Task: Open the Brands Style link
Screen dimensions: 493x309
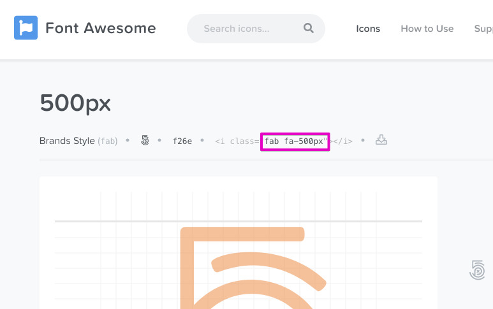Action: coord(67,141)
